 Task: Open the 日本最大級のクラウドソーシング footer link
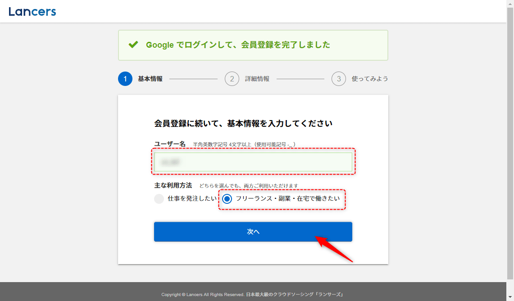[x=295, y=295]
